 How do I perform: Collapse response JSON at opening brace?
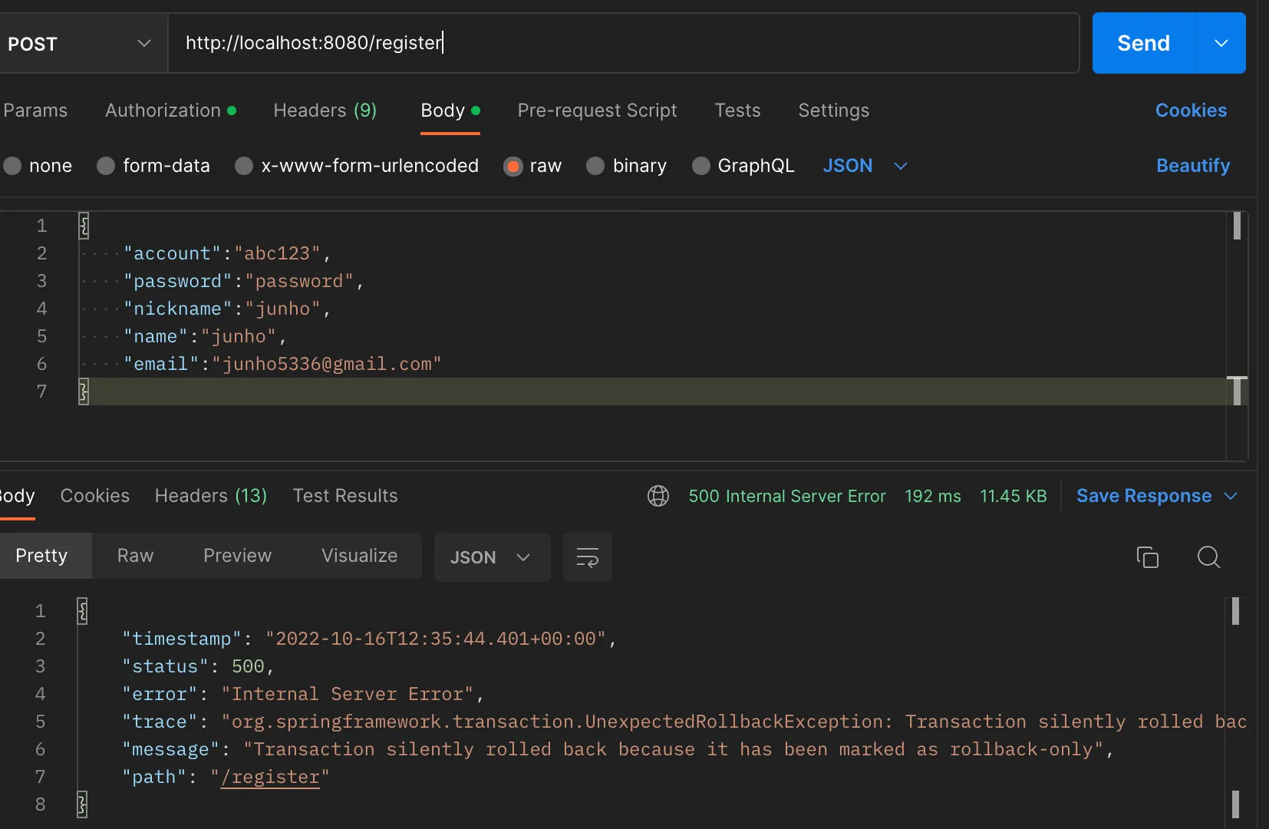click(82, 611)
